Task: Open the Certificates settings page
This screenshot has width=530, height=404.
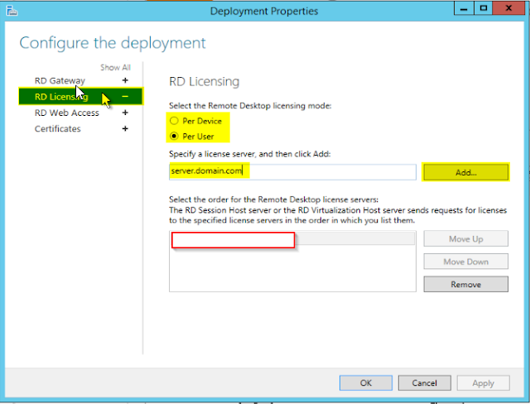Action: (58, 128)
